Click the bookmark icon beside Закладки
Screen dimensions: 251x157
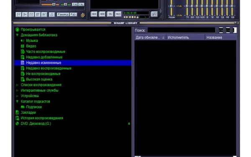17,113
